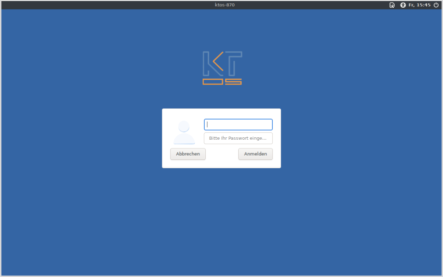Click the ktos-870 hostname label

221,5
